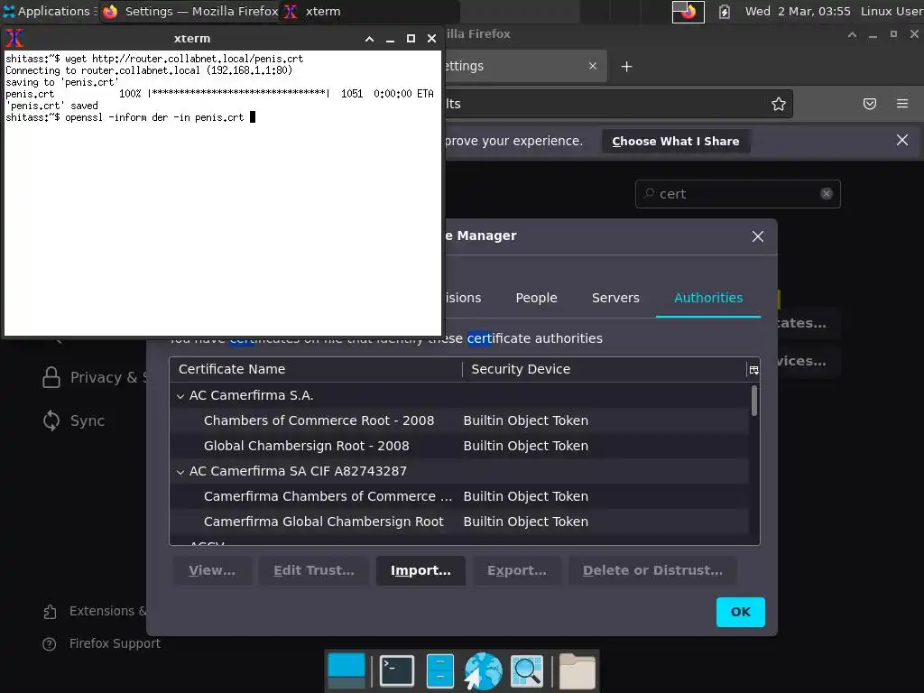Close the Firefox Settings tab
The height and width of the screenshot is (693, 924).
tap(593, 66)
